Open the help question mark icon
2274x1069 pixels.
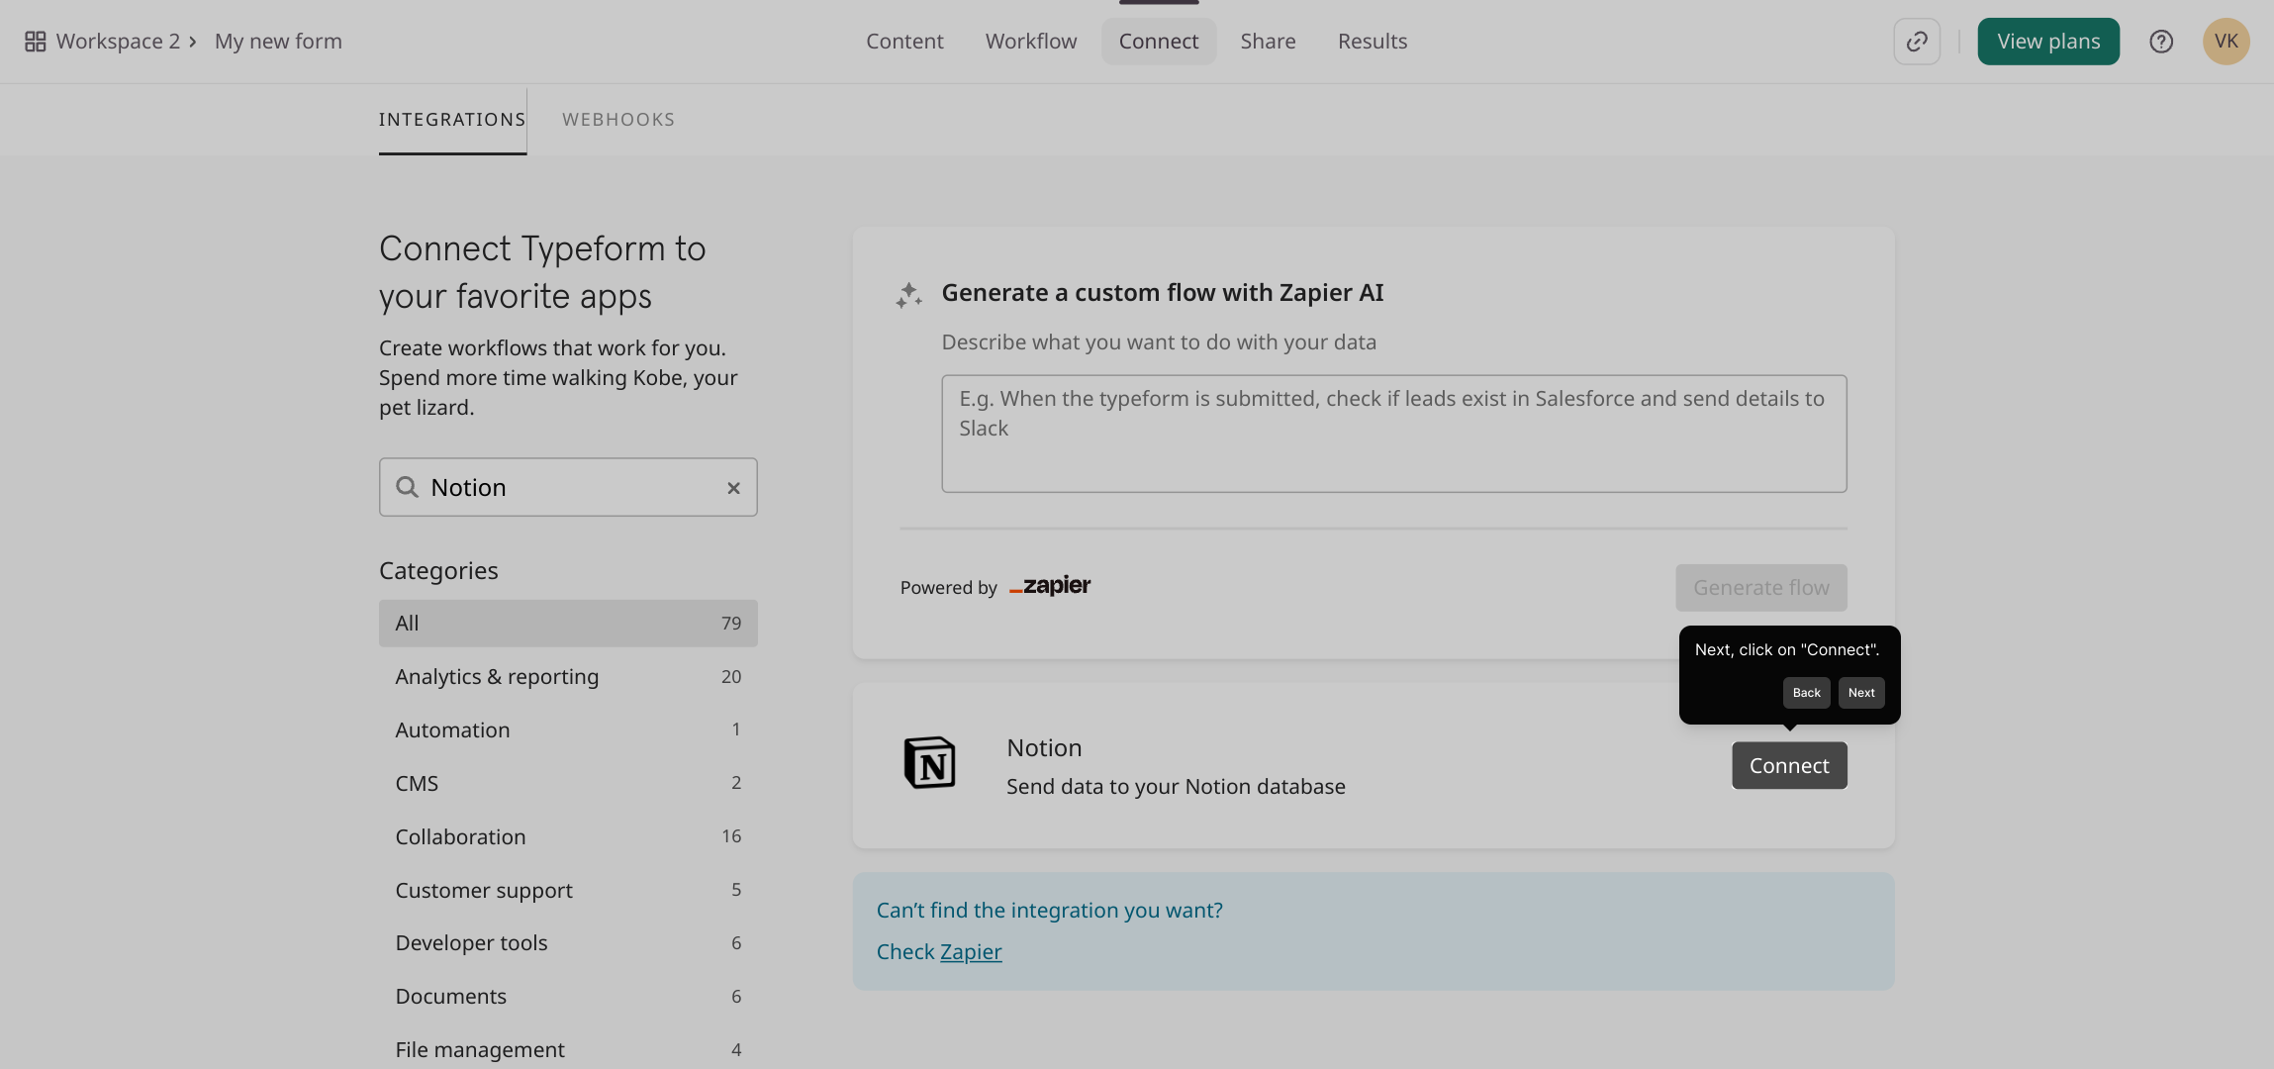2161,42
